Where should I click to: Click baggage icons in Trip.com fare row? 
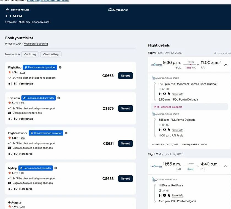tap(13, 119)
